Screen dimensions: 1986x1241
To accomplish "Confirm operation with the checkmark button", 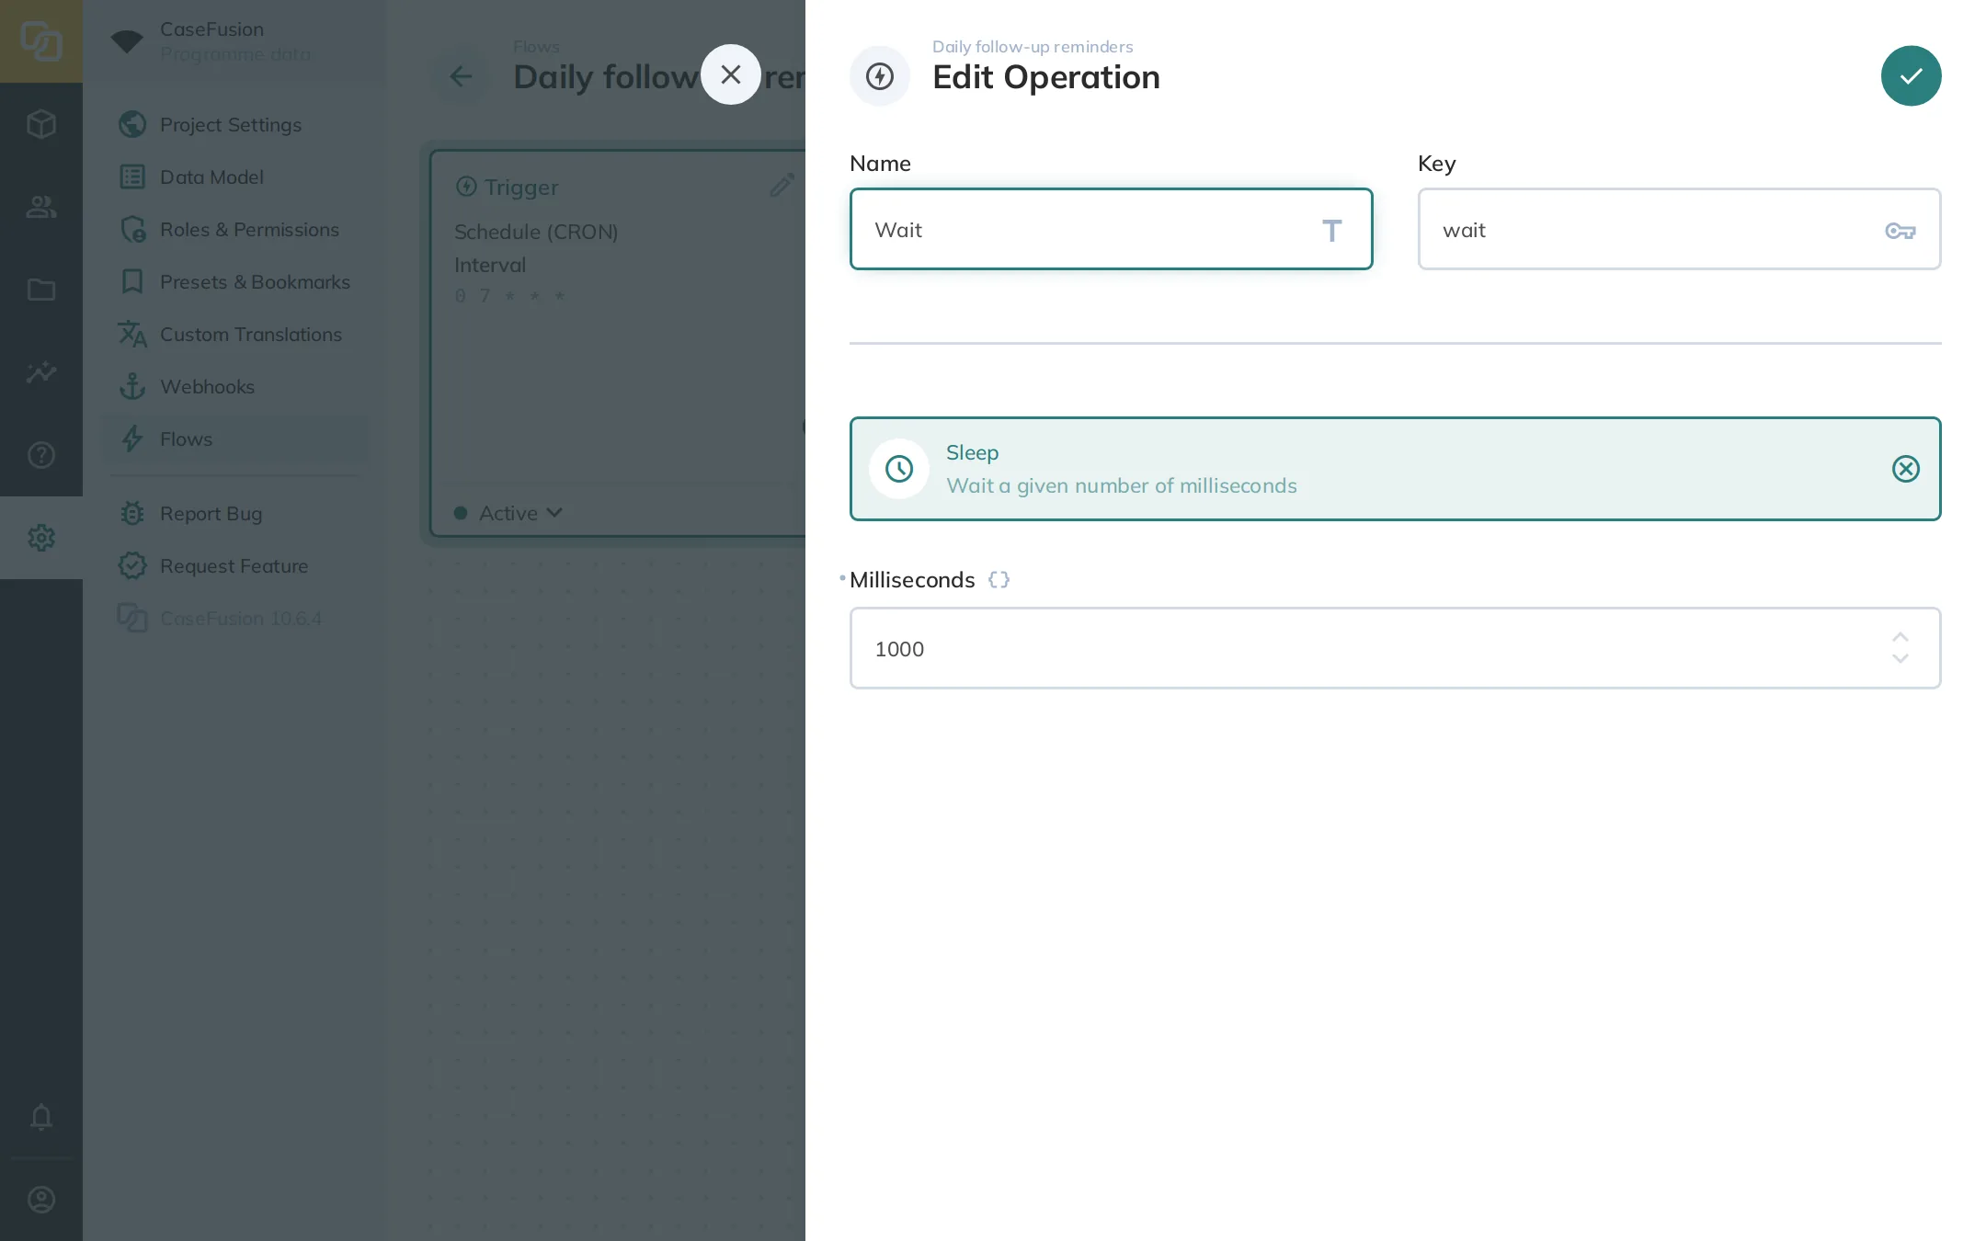I will click(1911, 76).
